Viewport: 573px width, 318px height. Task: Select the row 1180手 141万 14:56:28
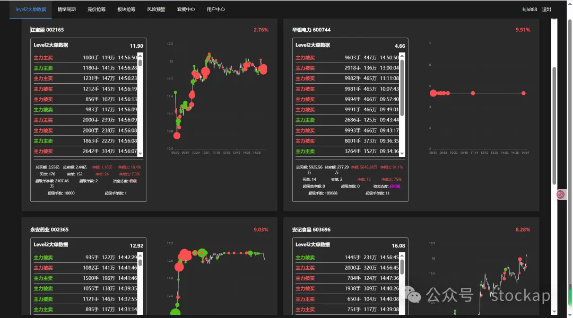85,68
